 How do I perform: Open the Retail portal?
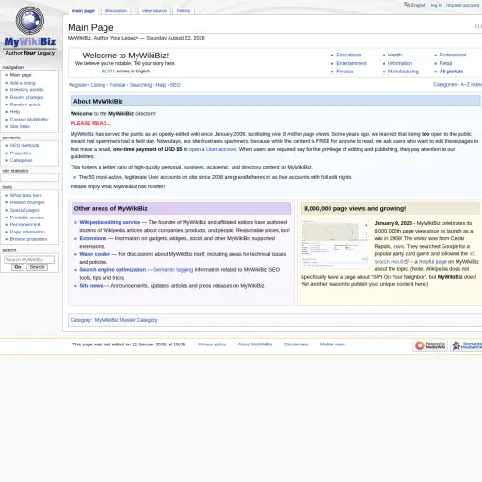pos(445,63)
